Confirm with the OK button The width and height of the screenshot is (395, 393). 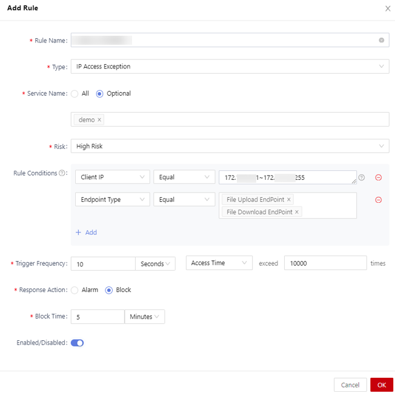click(382, 385)
